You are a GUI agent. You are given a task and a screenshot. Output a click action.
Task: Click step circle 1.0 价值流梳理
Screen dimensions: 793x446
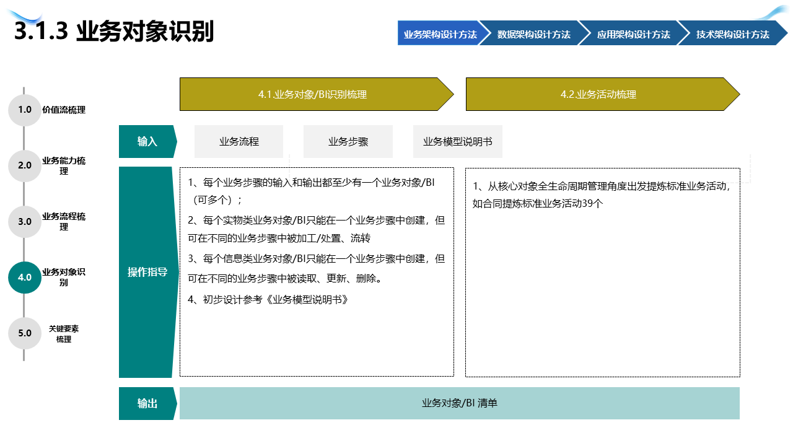[25, 110]
